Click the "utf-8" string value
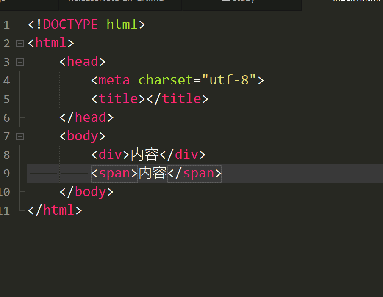Screen dimensions: 383x297 [229, 80]
